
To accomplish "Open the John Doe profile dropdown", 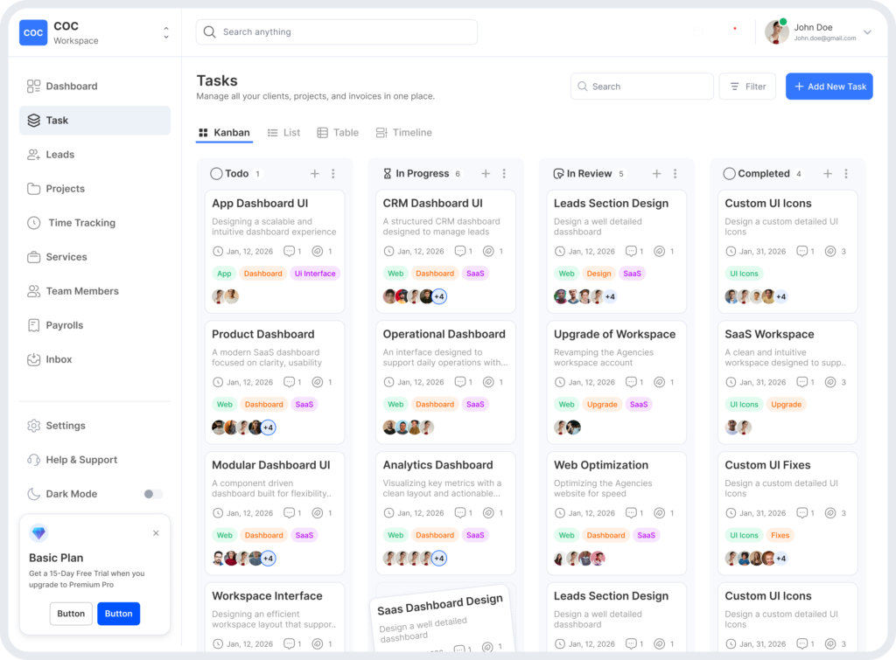I will click(867, 32).
